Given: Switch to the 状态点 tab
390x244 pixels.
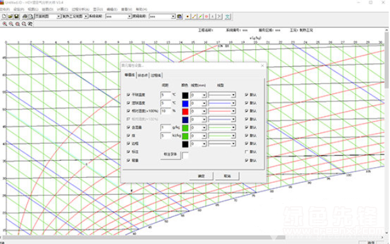Looking at the screenshot, I should click(x=143, y=75).
